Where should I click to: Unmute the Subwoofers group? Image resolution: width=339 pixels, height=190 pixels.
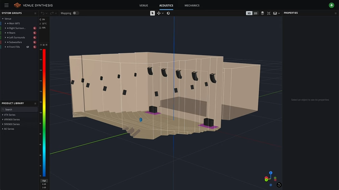(x=35, y=42)
